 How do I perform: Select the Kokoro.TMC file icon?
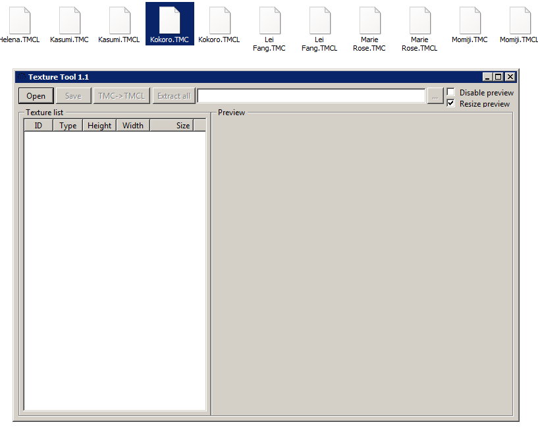click(x=169, y=21)
